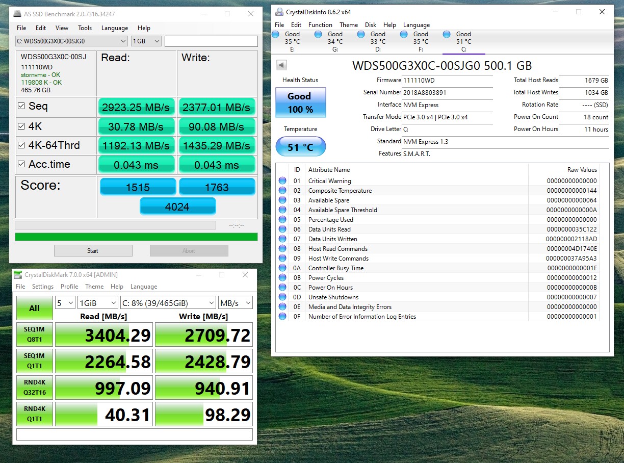Click the SEQ1M Q8T1 read result 3404.29
Image resolution: width=624 pixels, height=463 pixels.
[x=104, y=335]
